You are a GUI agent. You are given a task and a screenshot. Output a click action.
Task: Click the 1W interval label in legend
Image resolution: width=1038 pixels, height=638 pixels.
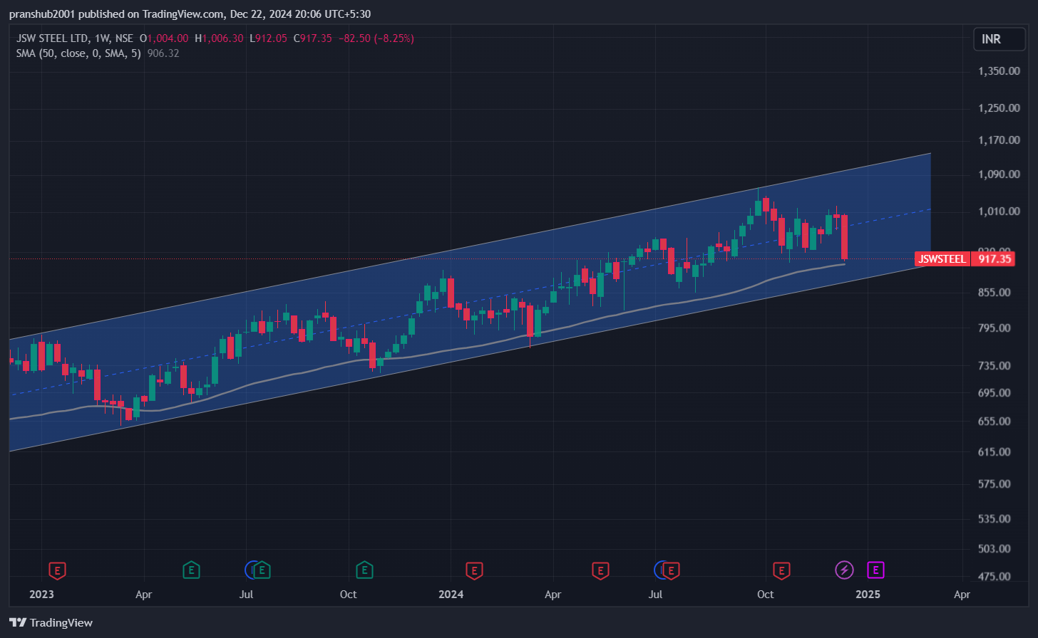102,38
